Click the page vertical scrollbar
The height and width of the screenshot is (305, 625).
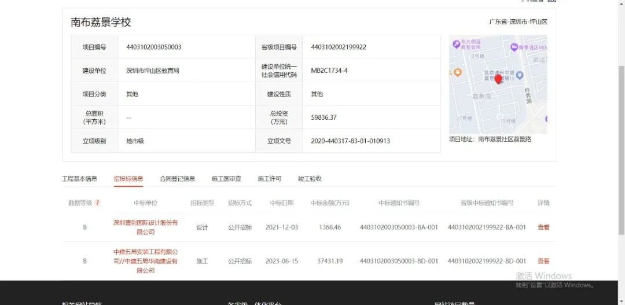[621, 152]
